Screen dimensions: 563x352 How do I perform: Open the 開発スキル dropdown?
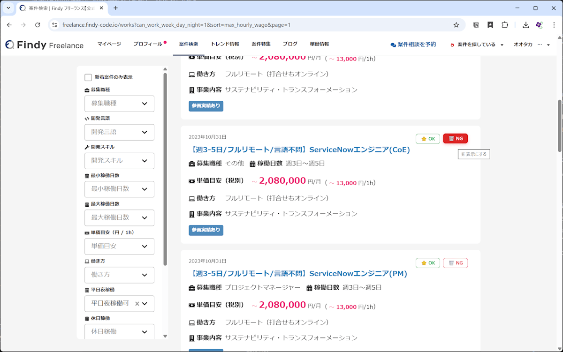tap(119, 161)
